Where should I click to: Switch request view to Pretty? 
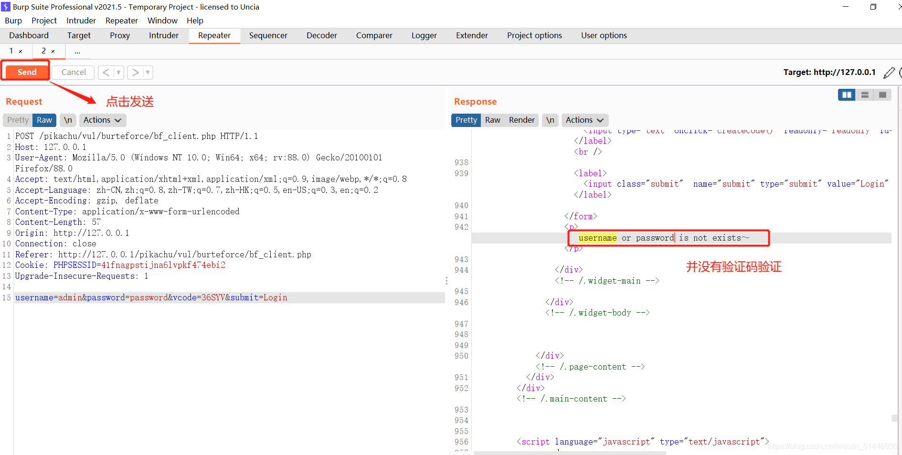(18, 120)
